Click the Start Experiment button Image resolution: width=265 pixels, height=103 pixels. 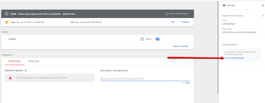177,14
